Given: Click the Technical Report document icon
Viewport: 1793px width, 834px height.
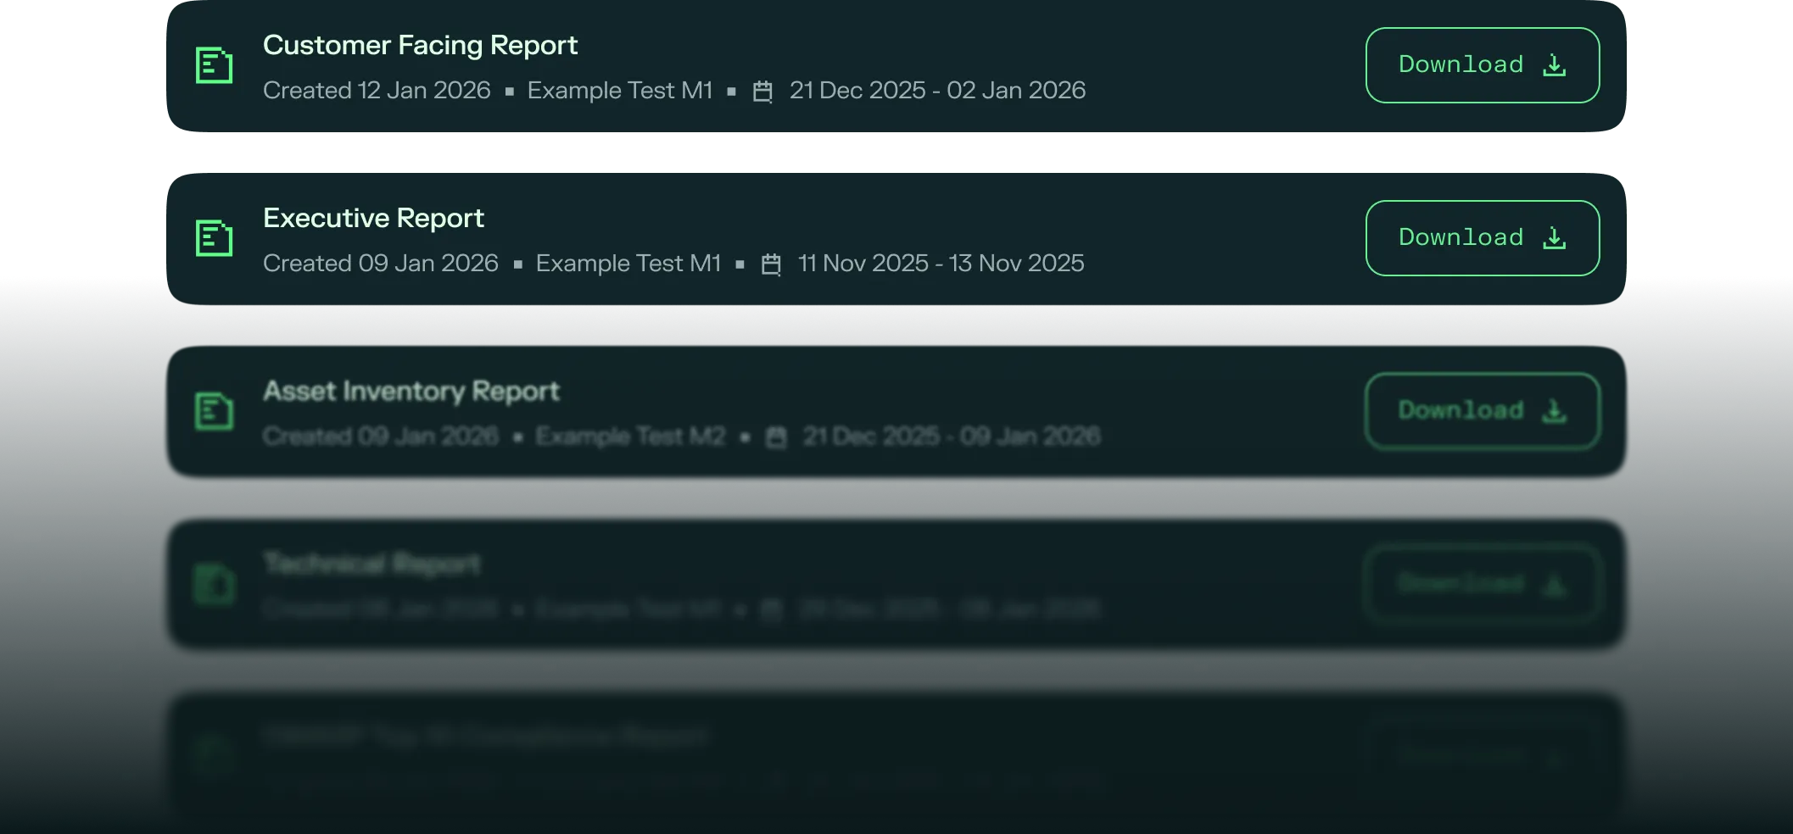Looking at the screenshot, I should coord(214,584).
